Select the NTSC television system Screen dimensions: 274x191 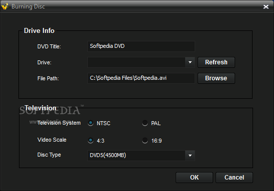pyautogui.click(x=90, y=123)
